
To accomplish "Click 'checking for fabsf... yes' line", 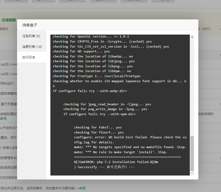I will pyautogui.click(x=98, y=127).
